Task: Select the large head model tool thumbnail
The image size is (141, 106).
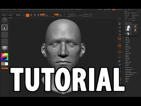Action: pyautogui.click(x=128, y=28)
